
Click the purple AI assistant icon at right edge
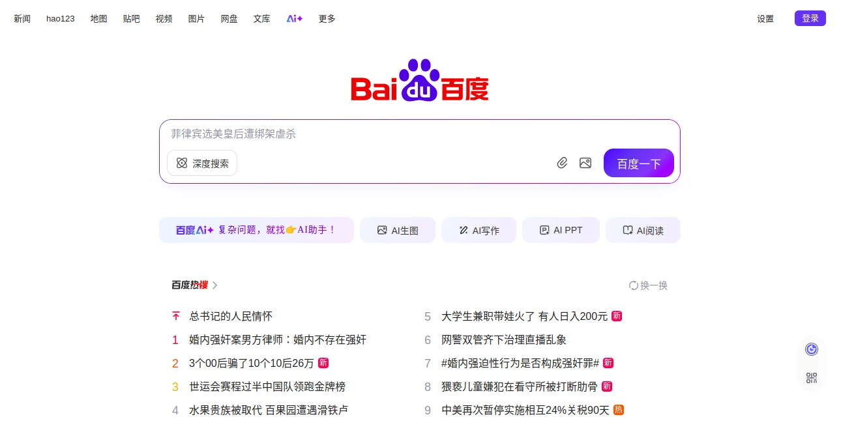[812, 349]
